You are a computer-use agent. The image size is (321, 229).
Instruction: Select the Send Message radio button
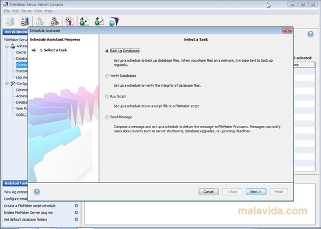[107, 117]
